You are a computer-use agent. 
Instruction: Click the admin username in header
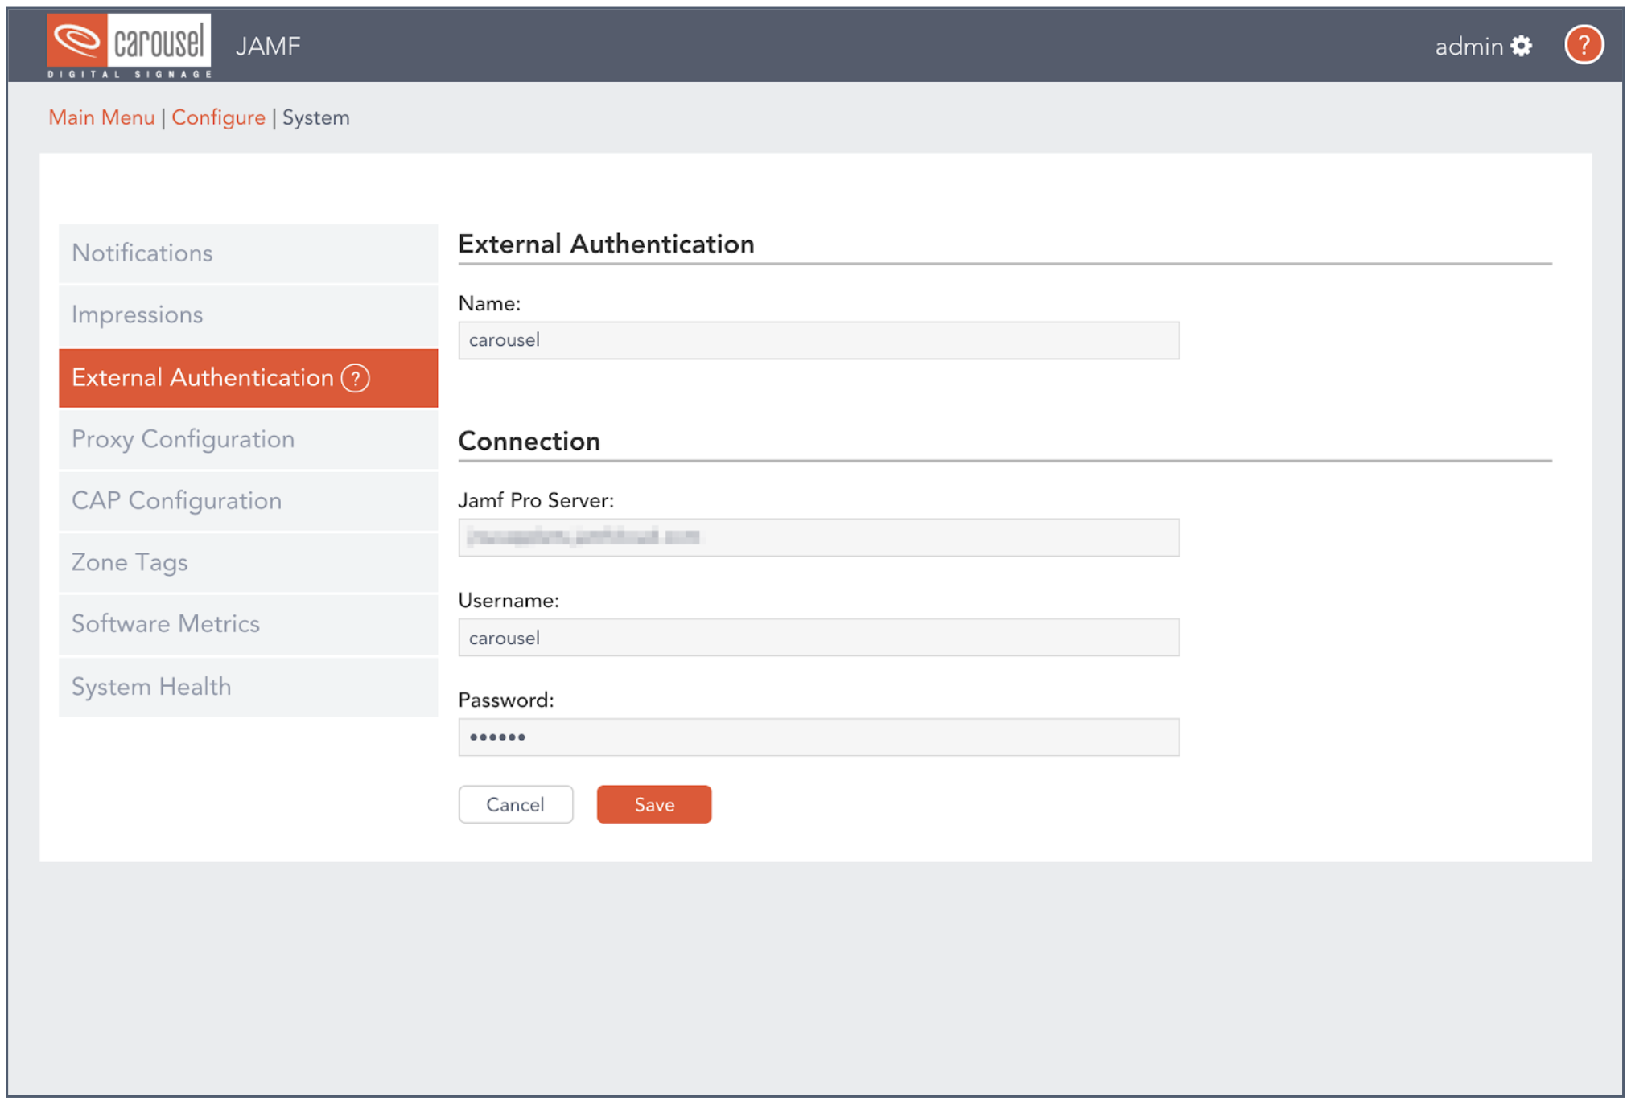[1469, 47]
